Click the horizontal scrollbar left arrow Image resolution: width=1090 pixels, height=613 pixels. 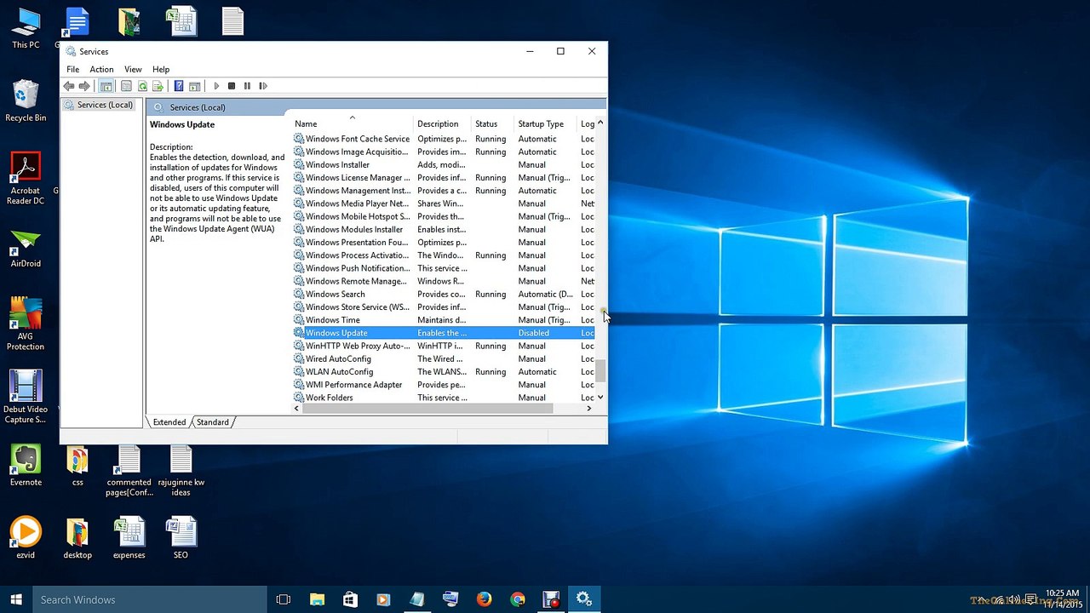[x=296, y=409]
